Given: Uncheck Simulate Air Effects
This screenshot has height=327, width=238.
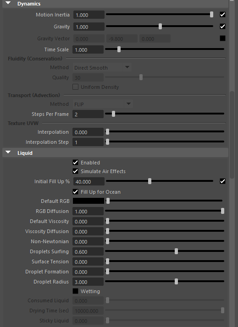Looking at the screenshot, I should tap(75, 171).
